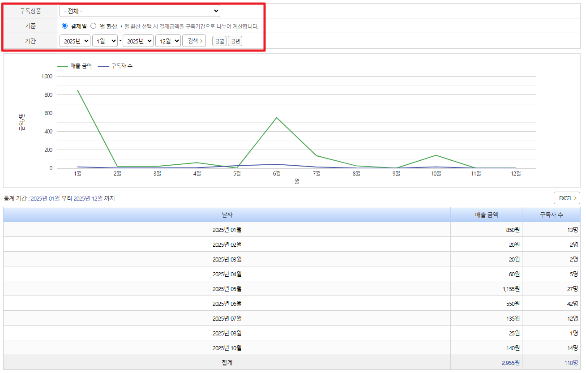Click the 검색 search button
The width and height of the screenshot is (586, 373).
coord(194,41)
